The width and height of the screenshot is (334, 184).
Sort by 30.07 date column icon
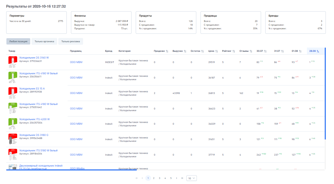coord(265,51)
